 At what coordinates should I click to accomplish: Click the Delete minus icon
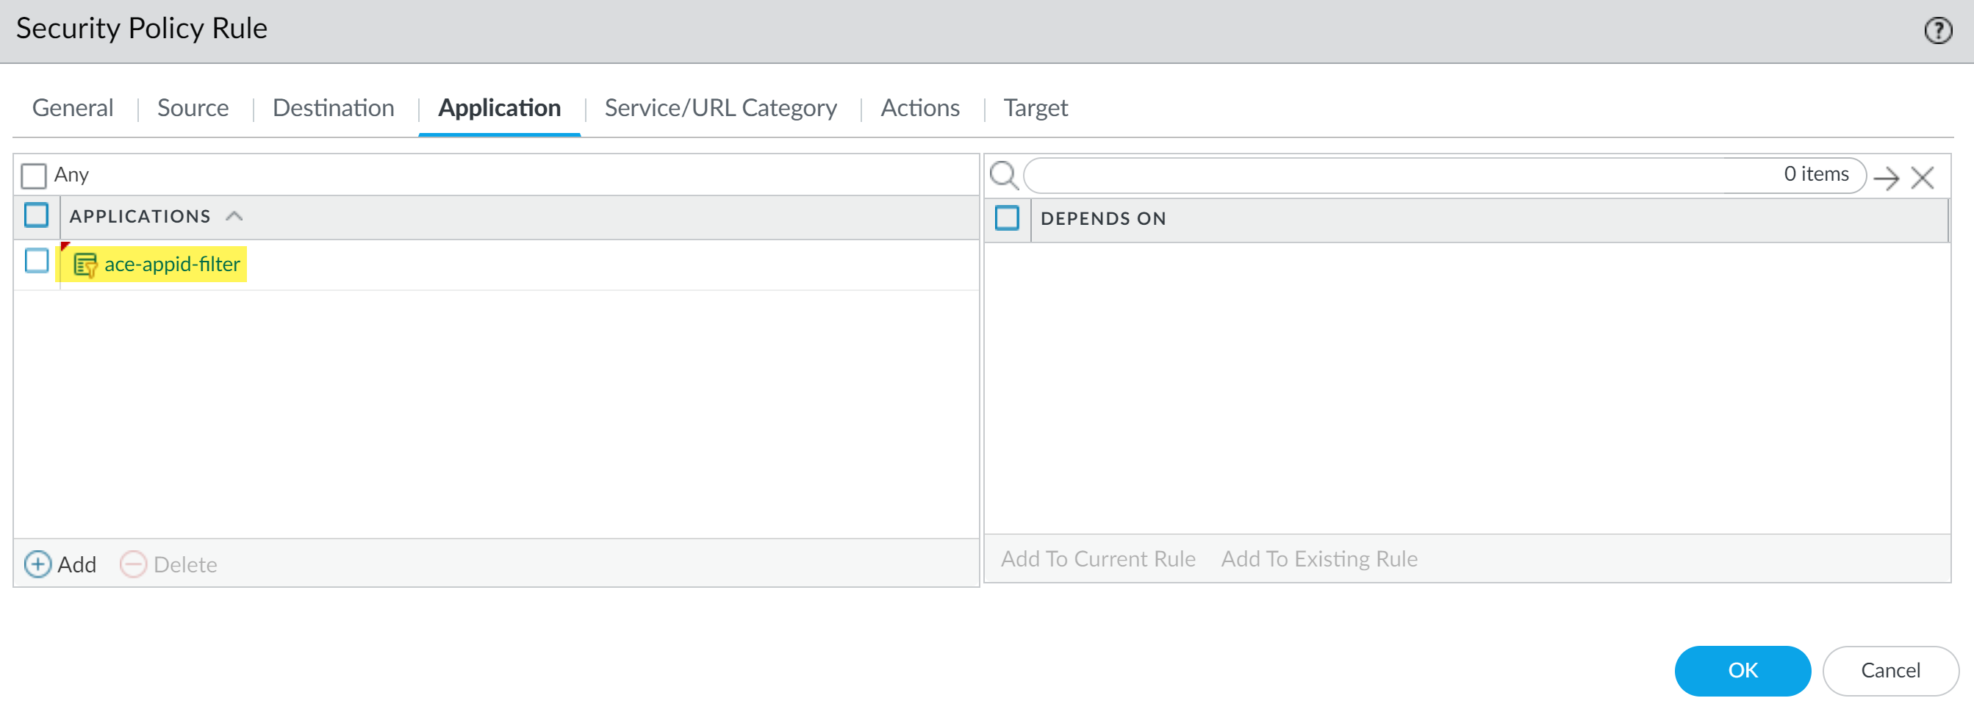(x=132, y=564)
